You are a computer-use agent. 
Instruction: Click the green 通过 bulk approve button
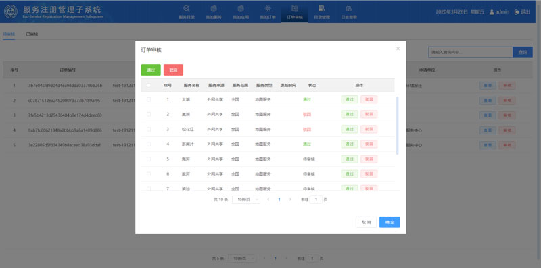pyautogui.click(x=151, y=70)
